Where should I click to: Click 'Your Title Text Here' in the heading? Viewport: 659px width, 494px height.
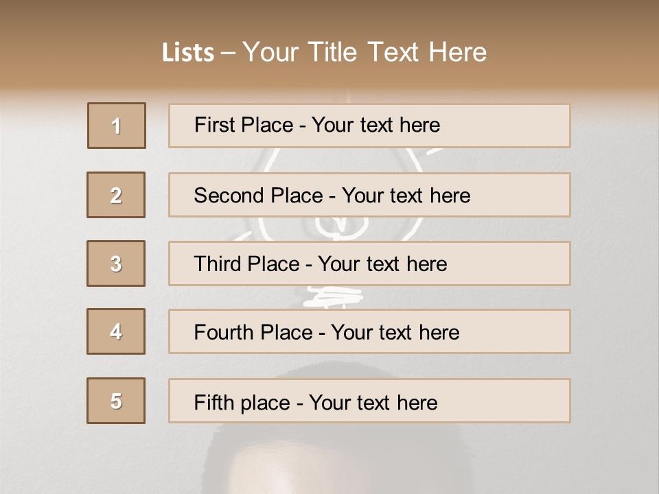click(x=365, y=52)
